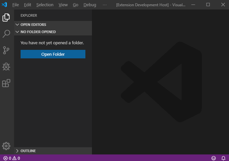Open the Debug view bug icon
The image size is (229, 161).
[6, 67]
